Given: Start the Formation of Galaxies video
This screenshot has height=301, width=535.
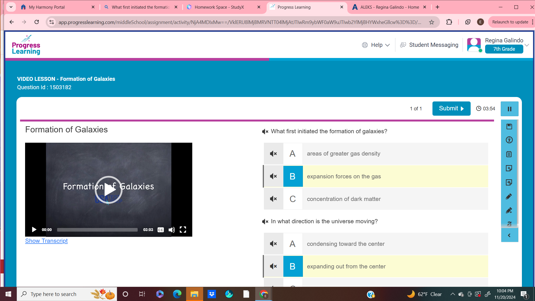Looking at the screenshot, I should [109, 190].
